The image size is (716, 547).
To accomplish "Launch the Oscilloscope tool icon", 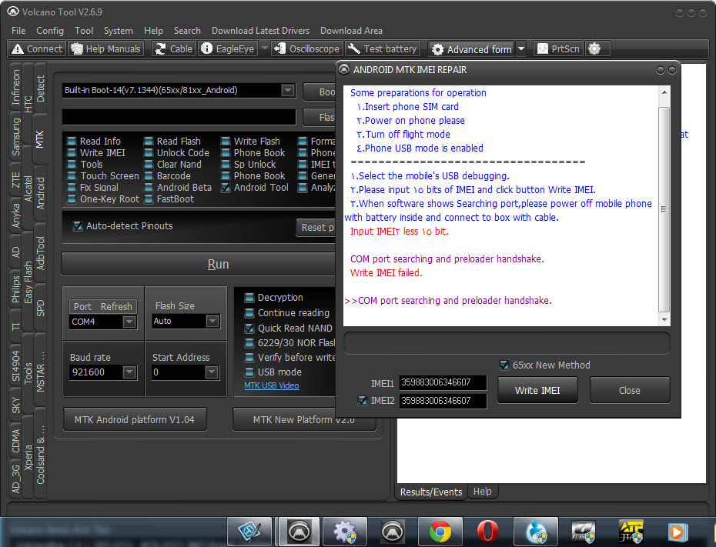I will coord(280,48).
